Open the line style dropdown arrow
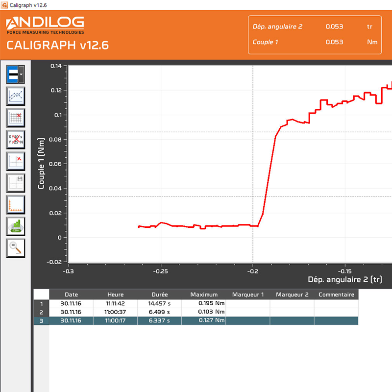The width and height of the screenshot is (392, 392). (x=21, y=74)
